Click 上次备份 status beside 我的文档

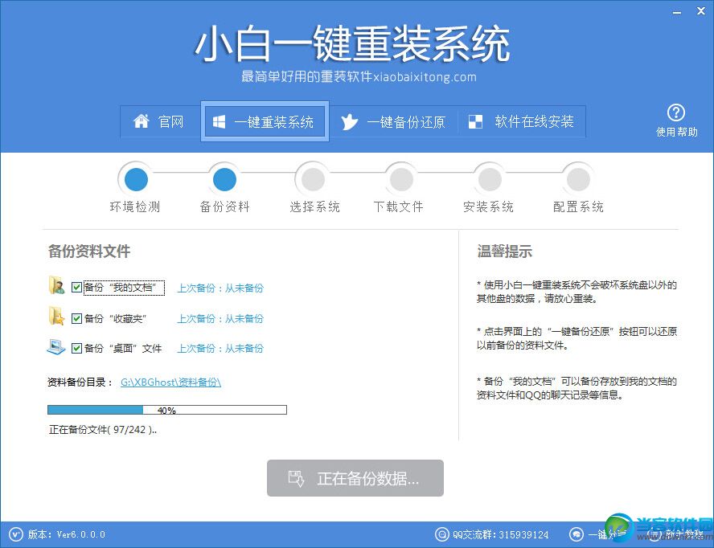point(220,288)
